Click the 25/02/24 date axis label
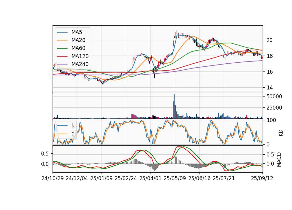 tap(126, 178)
